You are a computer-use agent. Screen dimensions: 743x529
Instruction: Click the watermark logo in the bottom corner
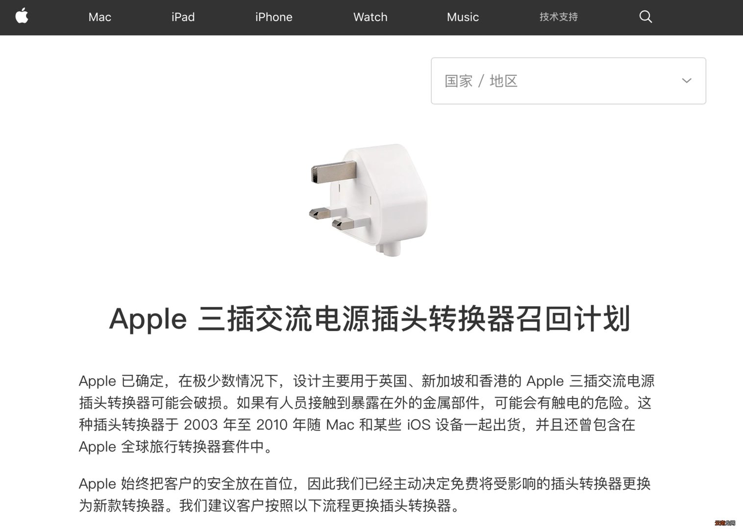(725, 523)
